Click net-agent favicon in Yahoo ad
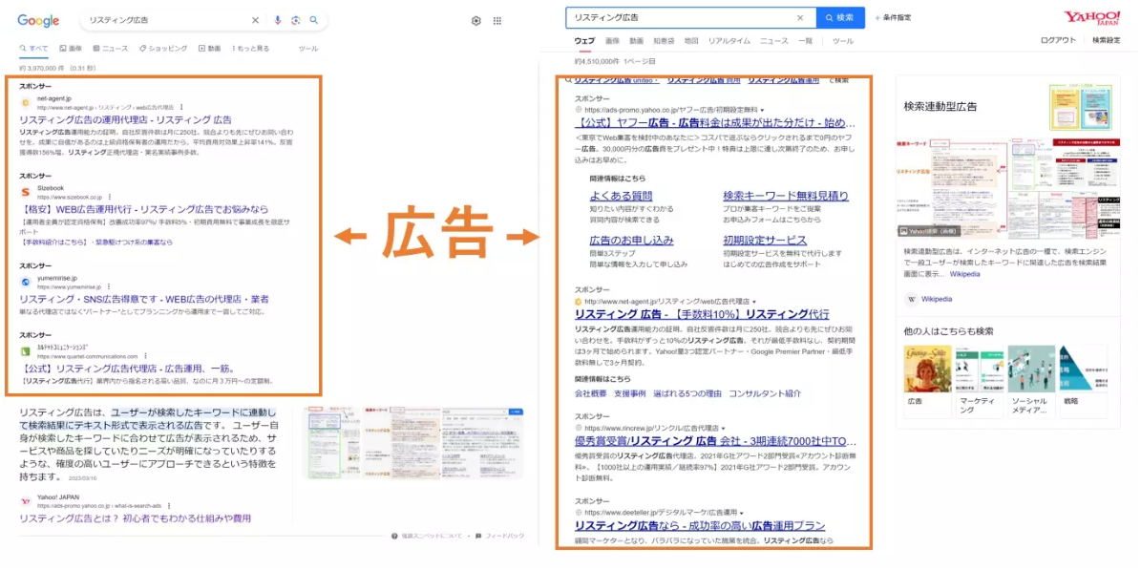The image size is (1141, 570). click(578, 302)
